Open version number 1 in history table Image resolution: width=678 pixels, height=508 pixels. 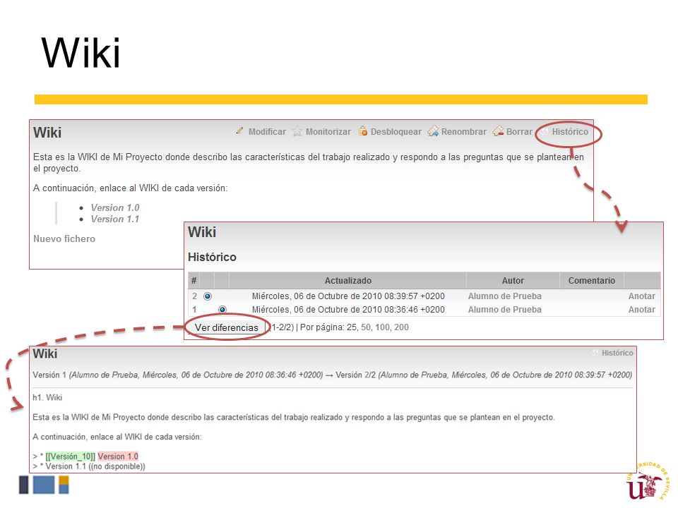[x=195, y=310]
